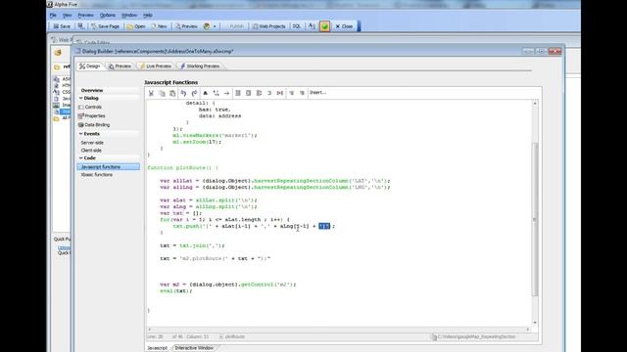Click the 'txt = txt.join' code line
627x352 pixels.
pyautogui.click(x=192, y=245)
